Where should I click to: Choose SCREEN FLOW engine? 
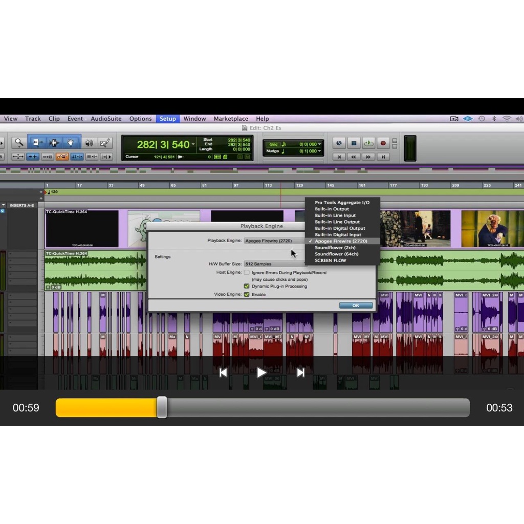pyautogui.click(x=342, y=260)
